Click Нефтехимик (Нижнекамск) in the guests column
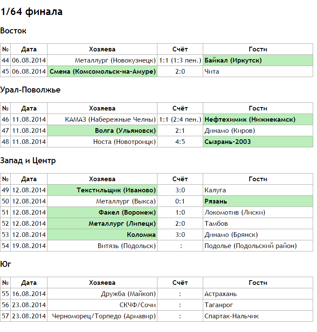This screenshot has width=317, height=332. coord(250,120)
